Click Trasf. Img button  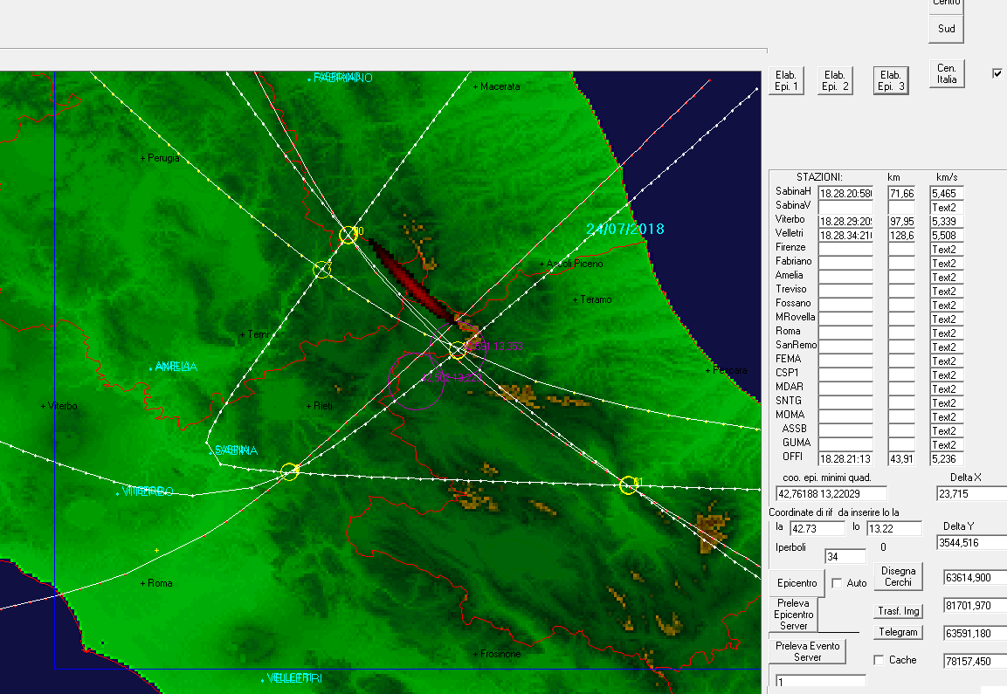pyautogui.click(x=898, y=611)
